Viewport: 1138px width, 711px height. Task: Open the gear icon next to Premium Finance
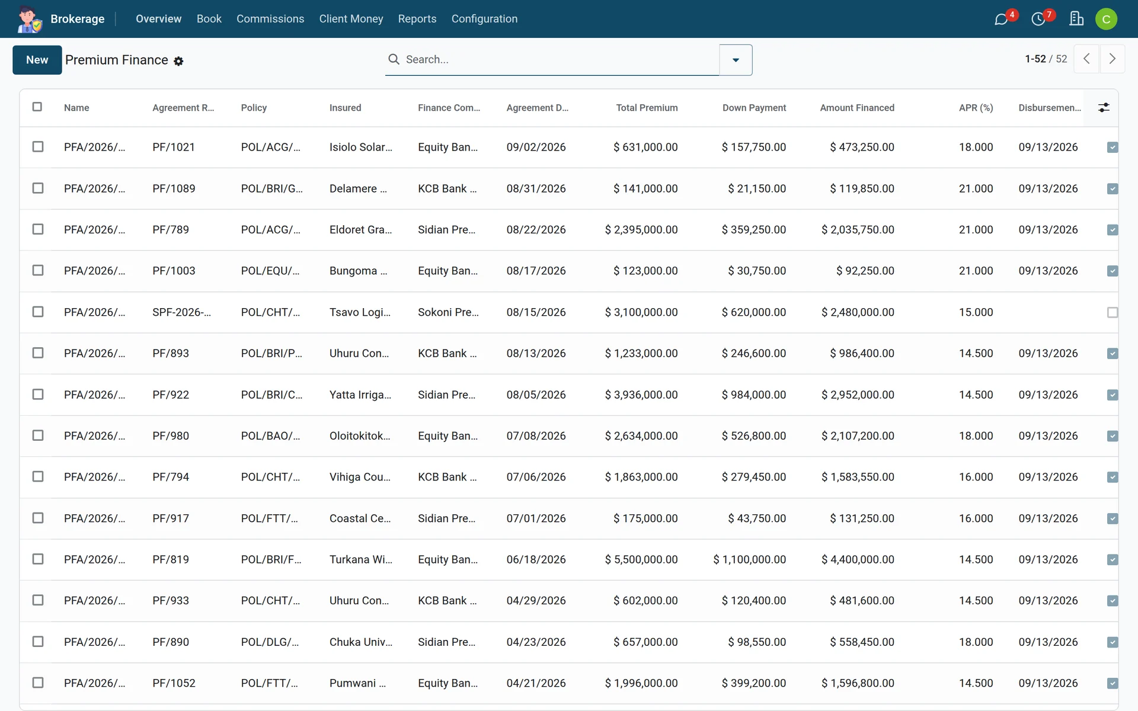point(178,61)
